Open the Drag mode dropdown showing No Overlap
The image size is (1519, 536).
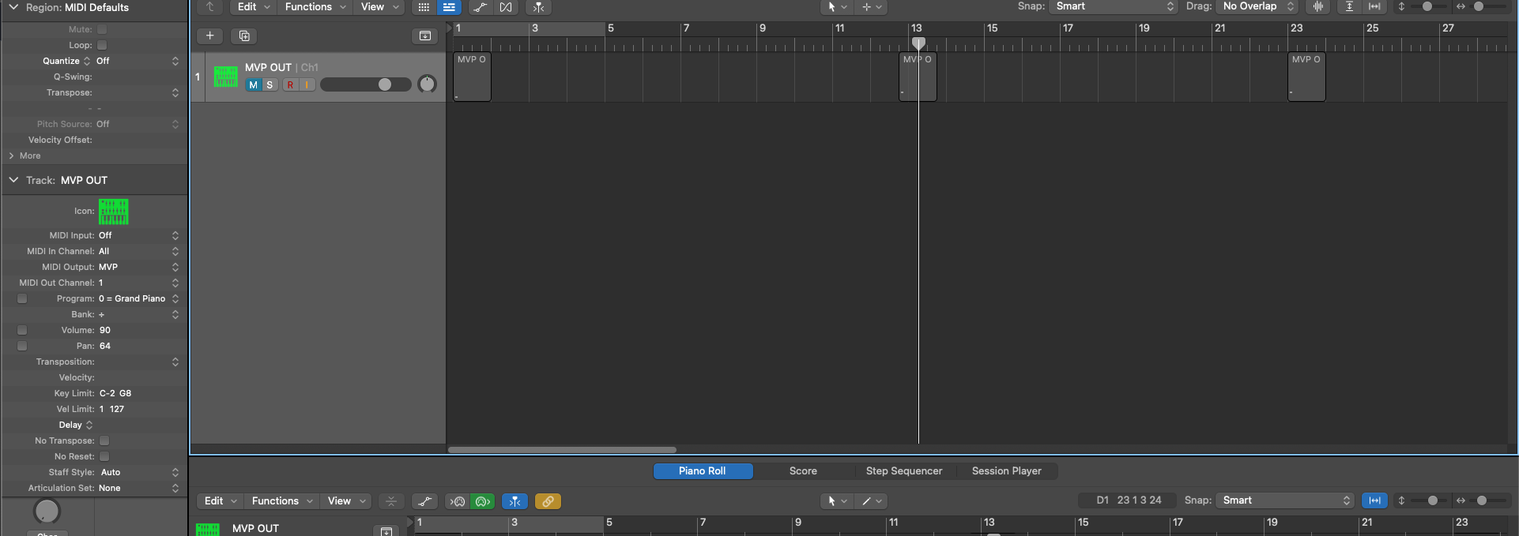(x=1258, y=6)
